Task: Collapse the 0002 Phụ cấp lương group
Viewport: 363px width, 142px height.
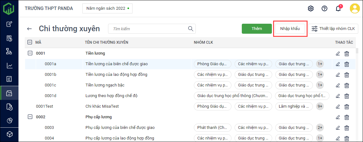Action: pos(30,117)
